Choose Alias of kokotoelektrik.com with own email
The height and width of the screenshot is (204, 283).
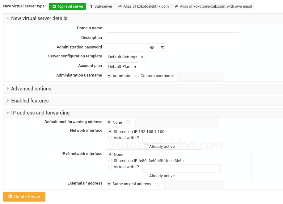click(x=213, y=6)
